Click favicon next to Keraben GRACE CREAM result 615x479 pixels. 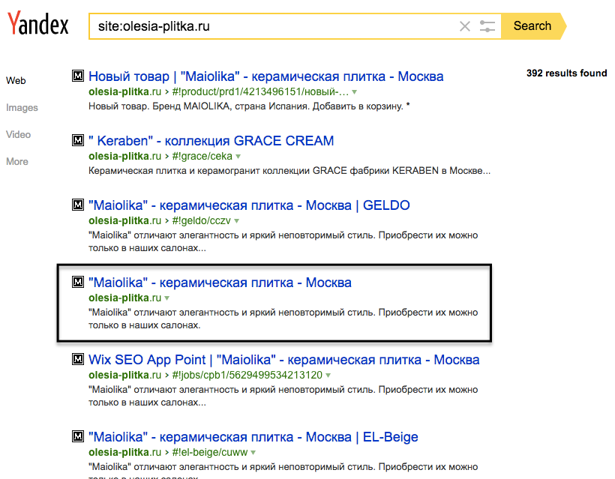[x=78, y=140]
